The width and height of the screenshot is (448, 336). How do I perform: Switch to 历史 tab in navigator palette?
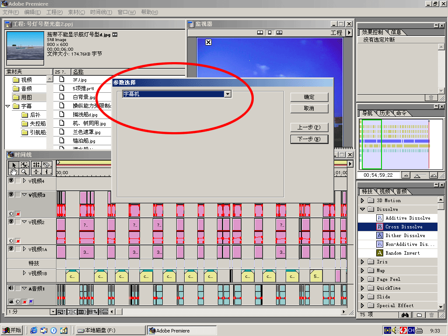(385, 113)
